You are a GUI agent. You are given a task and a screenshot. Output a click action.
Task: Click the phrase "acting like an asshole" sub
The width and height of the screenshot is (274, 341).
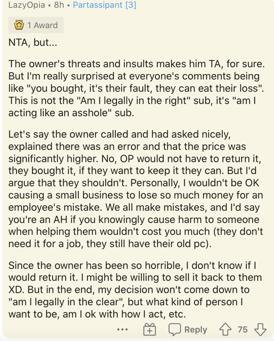(x=71, y=113)
